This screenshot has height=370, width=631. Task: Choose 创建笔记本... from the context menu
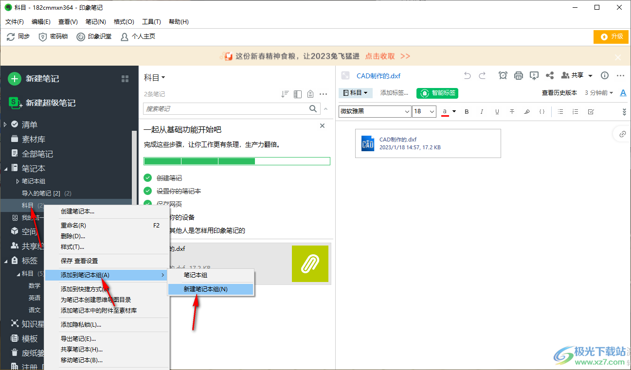tap(77, 211)
